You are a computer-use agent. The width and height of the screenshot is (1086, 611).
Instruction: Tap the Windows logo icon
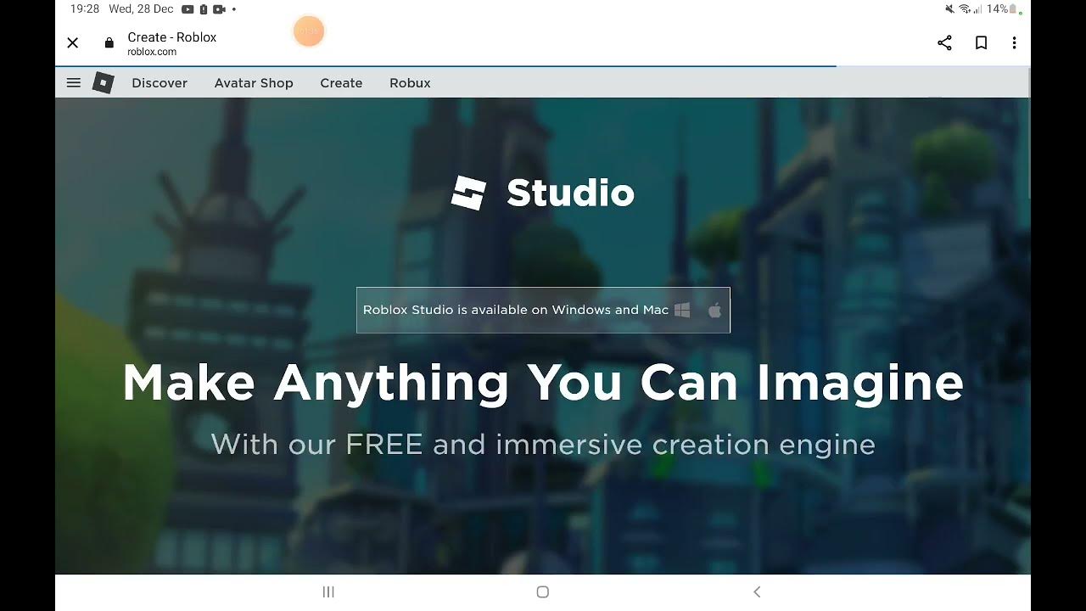pyautogui.click(x=682, y=310)
